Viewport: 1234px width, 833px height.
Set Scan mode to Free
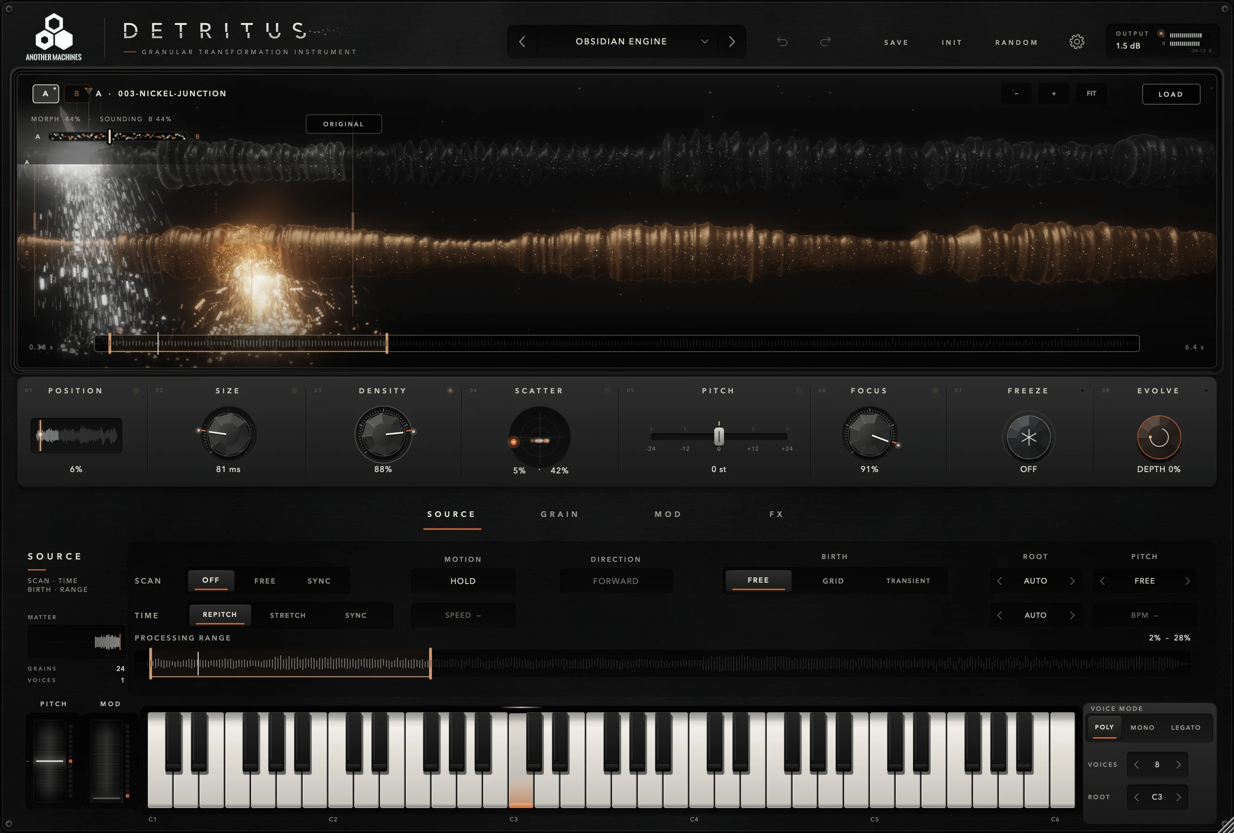pyautogui.click(x=265, y=581)
